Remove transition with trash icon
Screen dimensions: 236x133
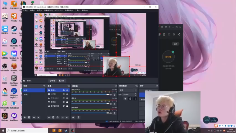(130, 99)
